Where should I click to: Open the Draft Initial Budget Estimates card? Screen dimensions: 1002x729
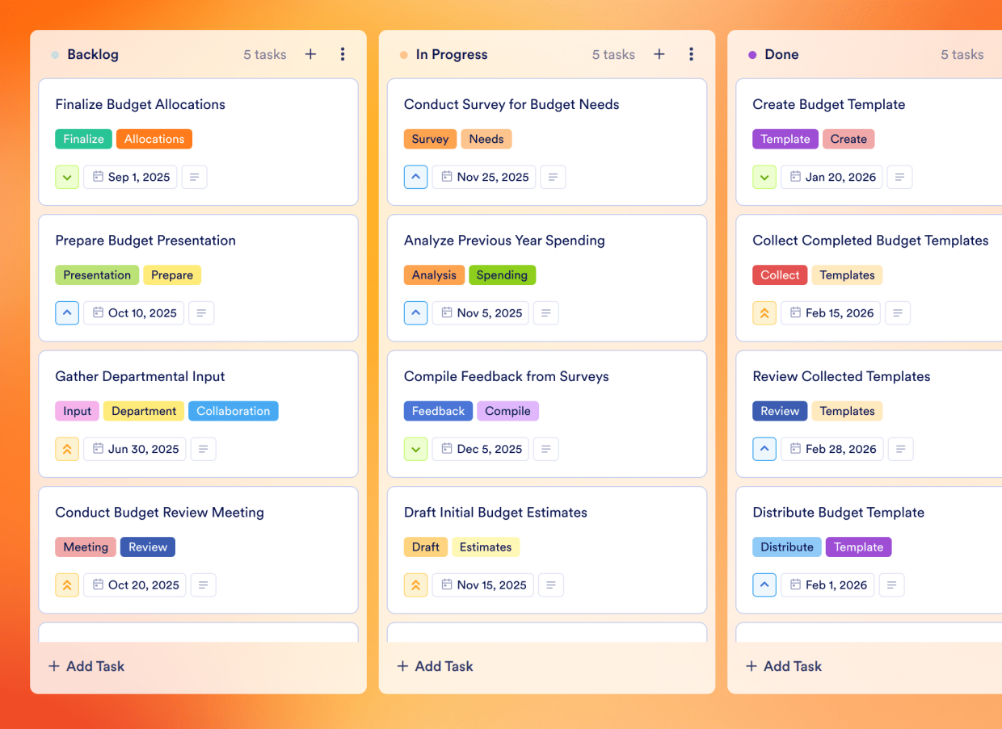(495, 512)
